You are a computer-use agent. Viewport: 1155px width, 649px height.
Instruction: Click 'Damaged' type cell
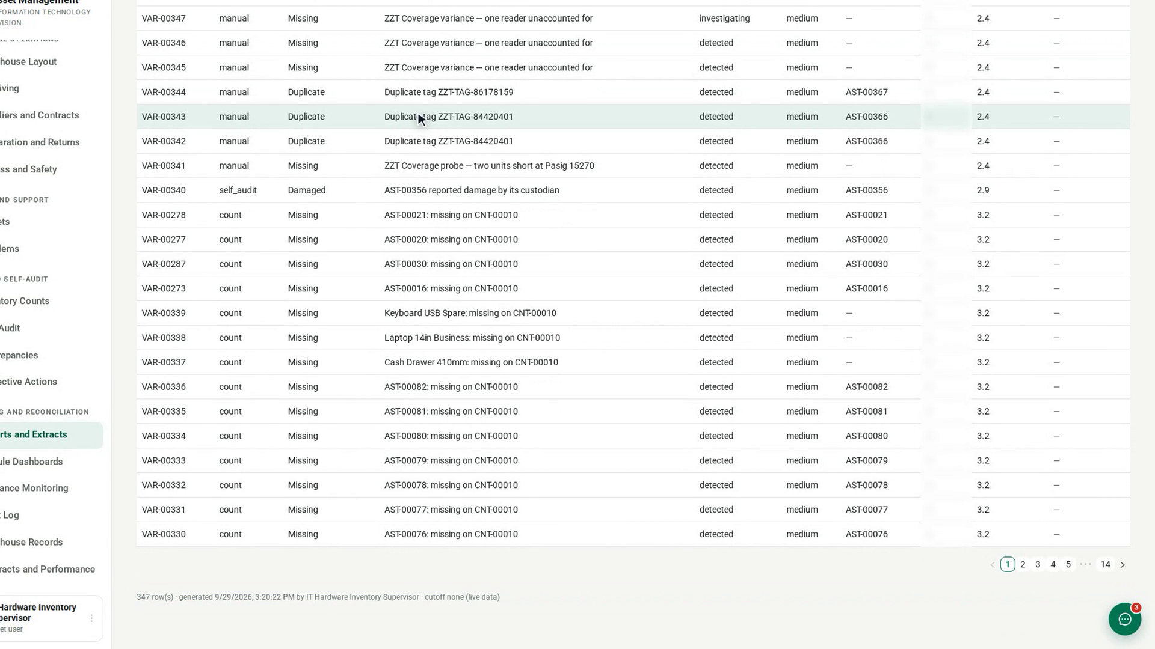pos(307,190)
